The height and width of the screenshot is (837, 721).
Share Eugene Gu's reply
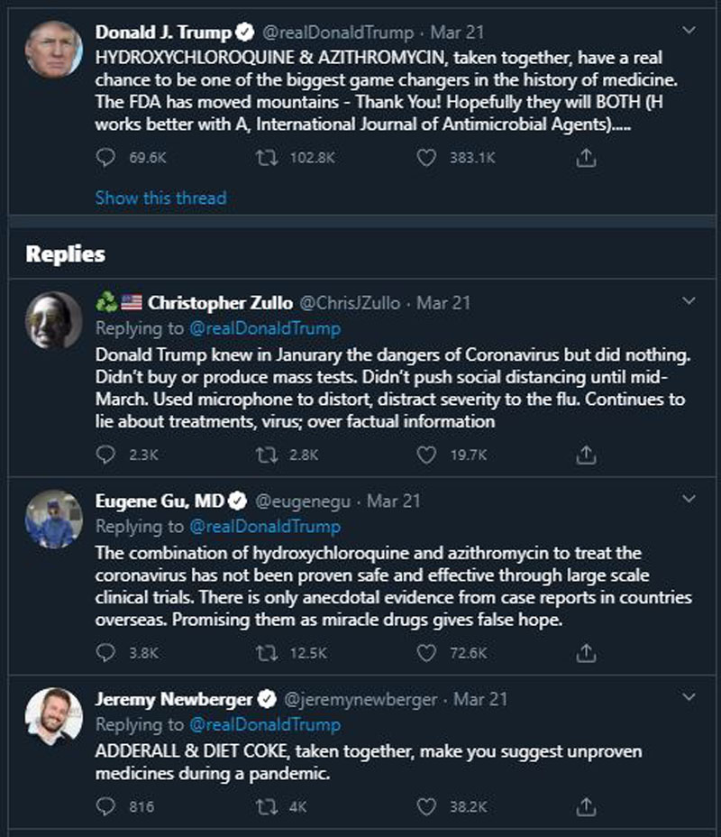[586, 652]
